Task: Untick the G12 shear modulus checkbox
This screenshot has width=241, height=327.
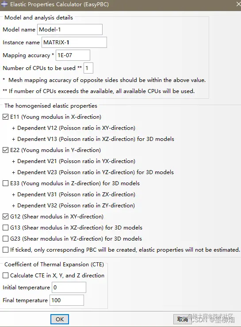Action: (x=6, y=217)
